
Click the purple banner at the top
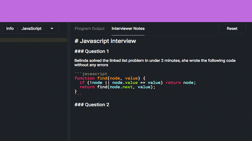pyautogui.click(x=126, y=11)
